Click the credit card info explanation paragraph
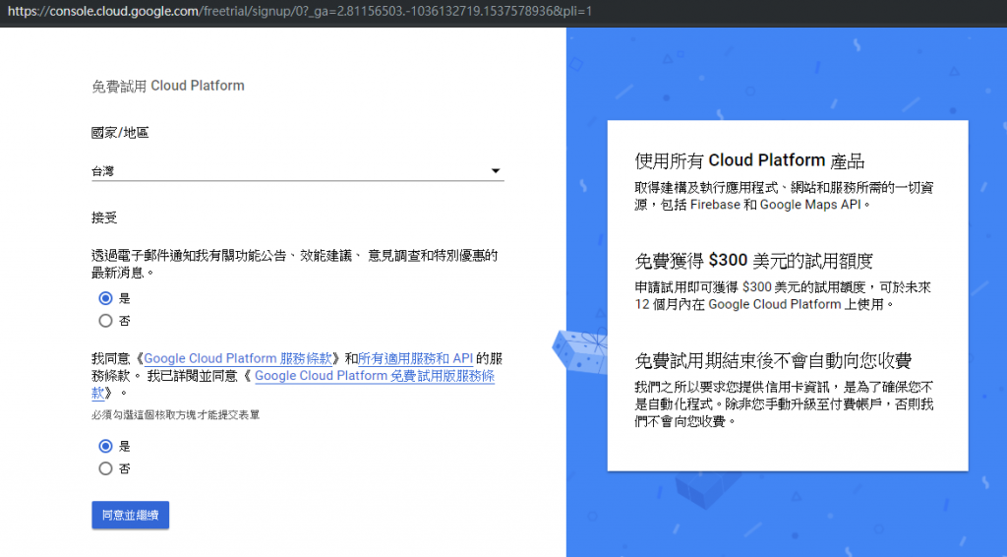Image resolution: width=1007 pixels, height=557 pixels. point(784,404)
